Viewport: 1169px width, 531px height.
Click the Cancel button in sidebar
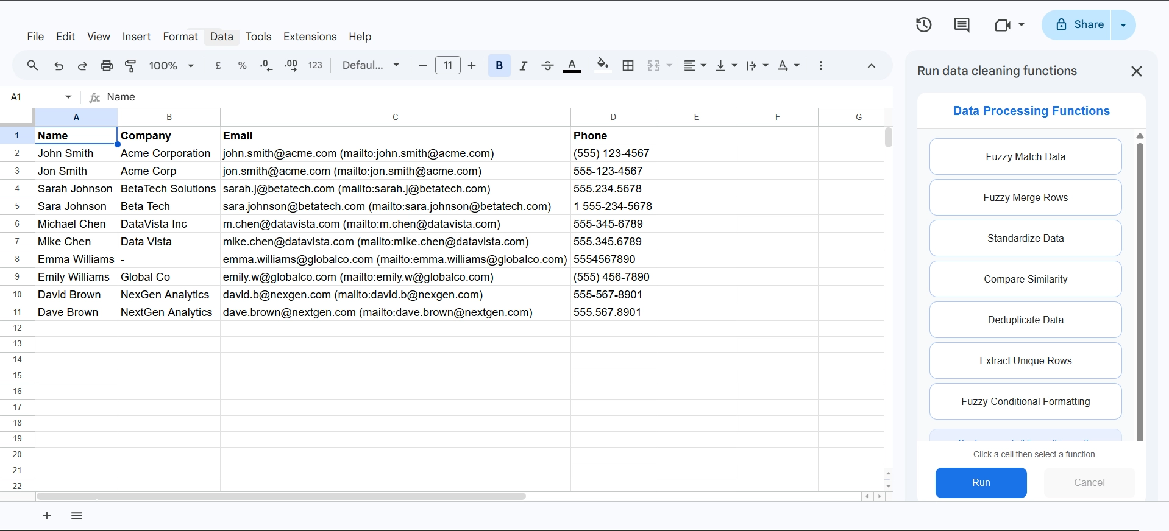(1089, 482)
